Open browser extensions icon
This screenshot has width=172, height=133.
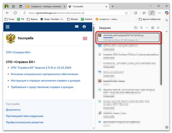pyautogui.click(x=136, y=13)
